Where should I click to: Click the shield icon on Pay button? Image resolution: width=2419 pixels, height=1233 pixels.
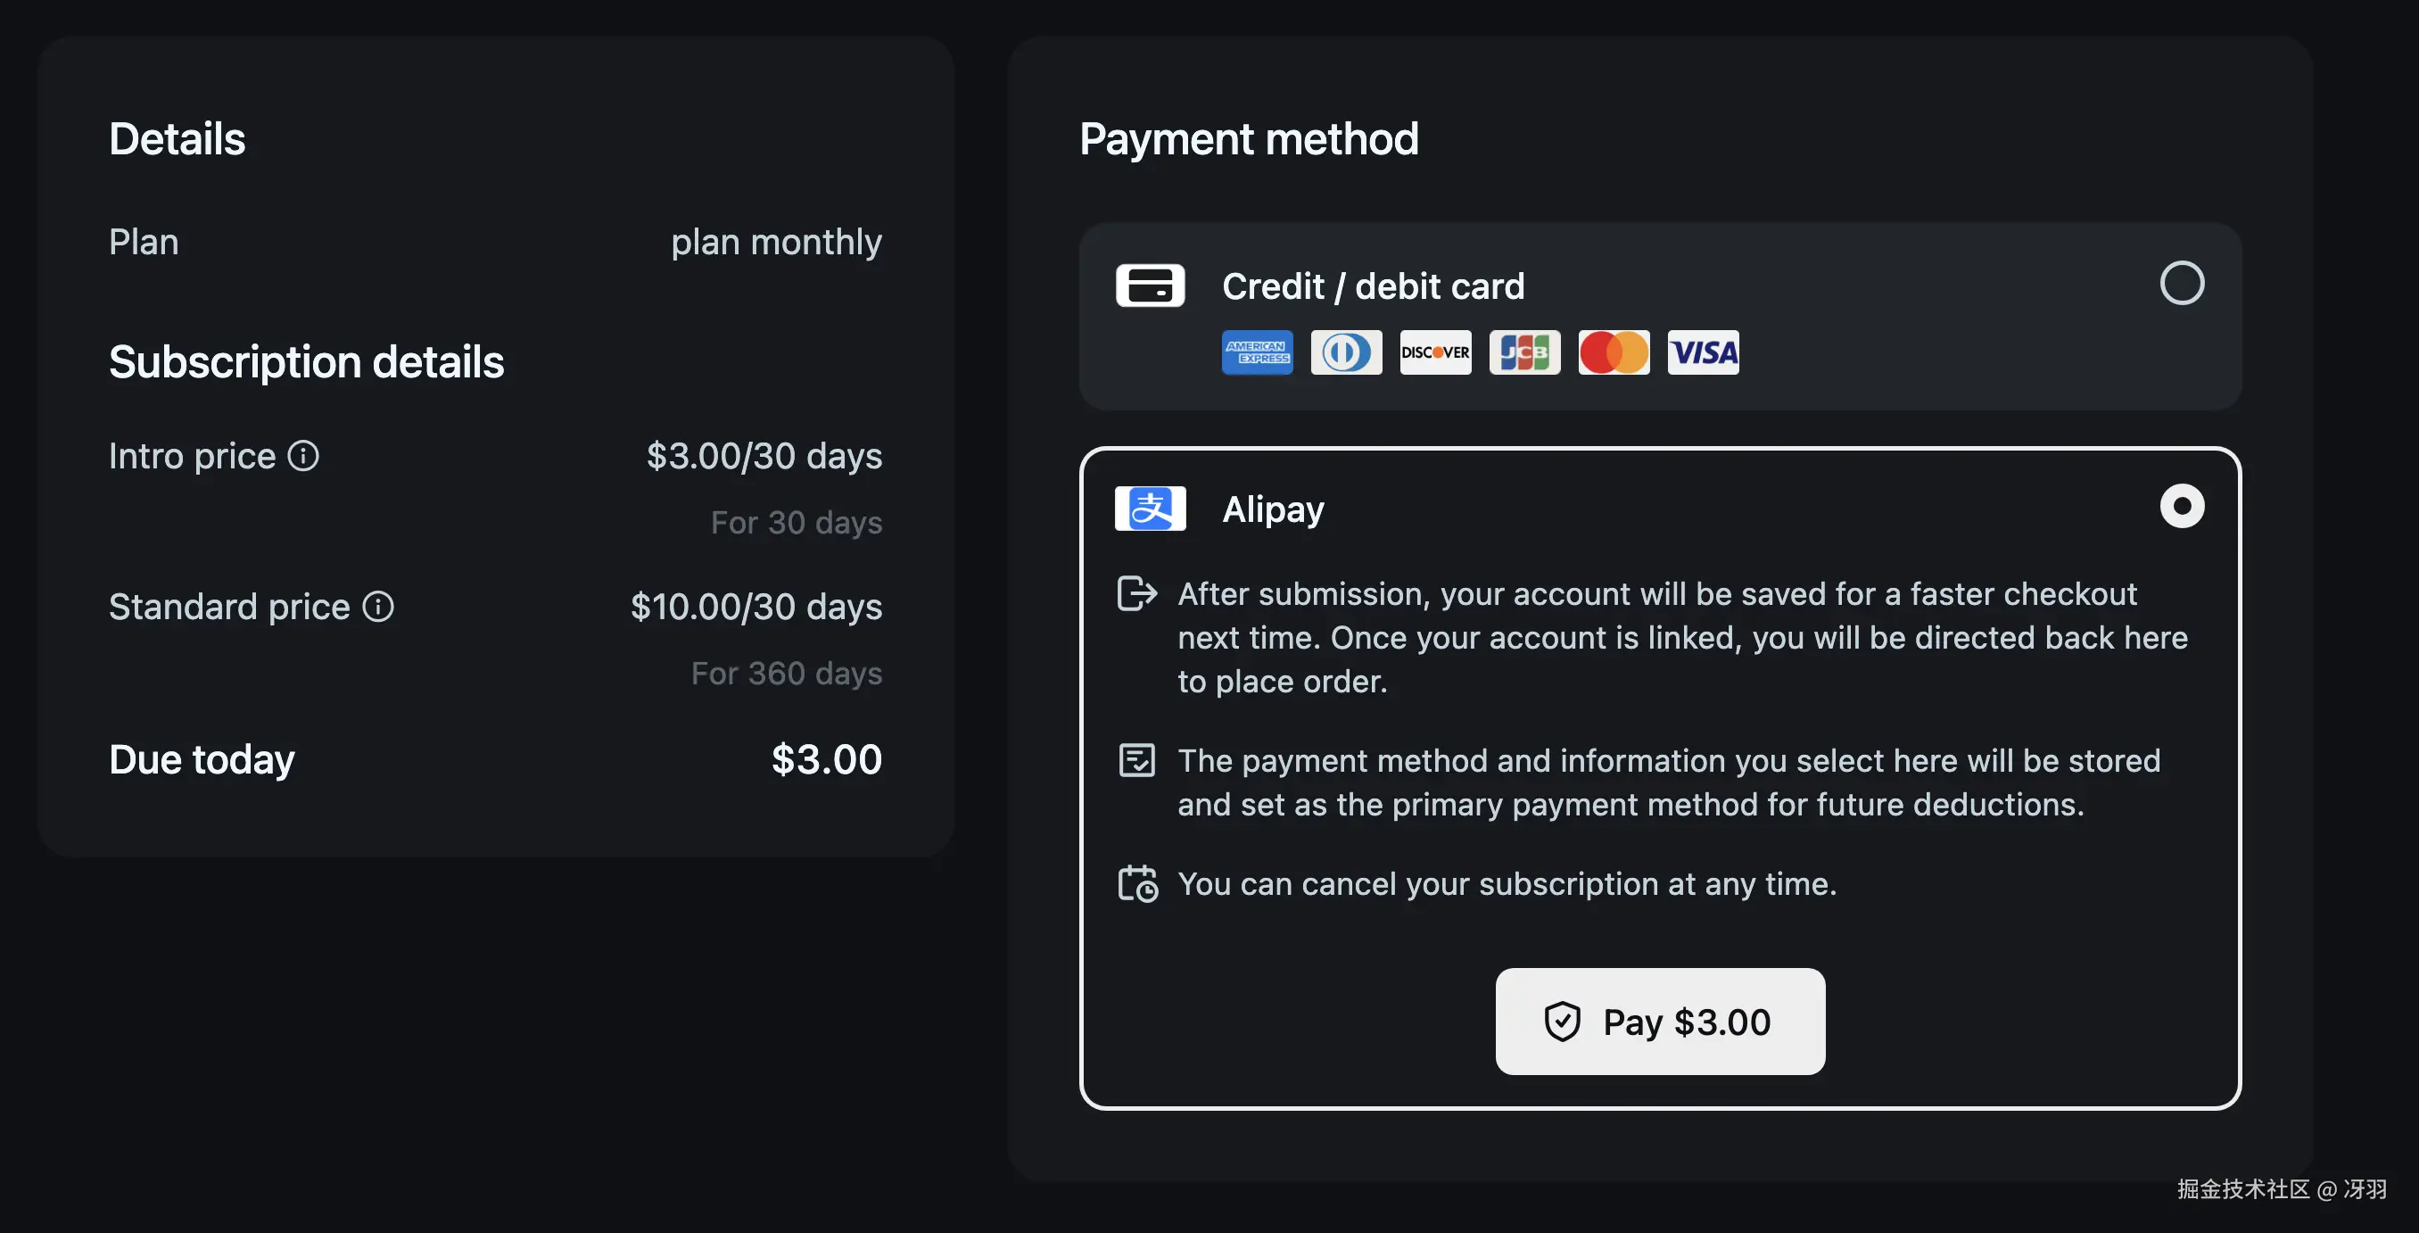pyautogui.click(x=1563, y=1022)
